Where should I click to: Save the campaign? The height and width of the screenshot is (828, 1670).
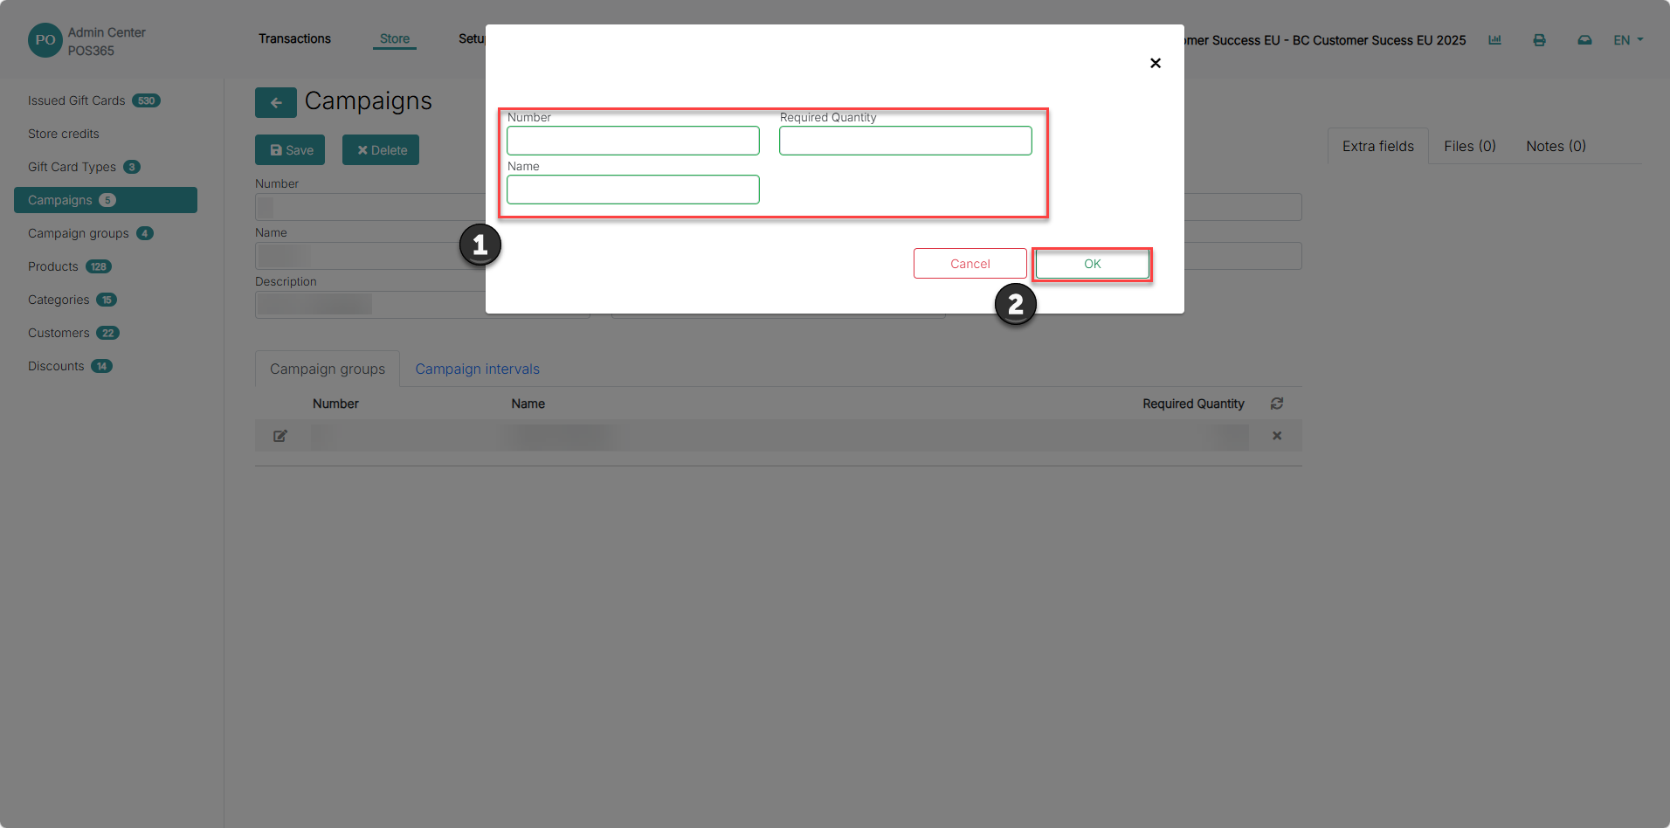290,150
